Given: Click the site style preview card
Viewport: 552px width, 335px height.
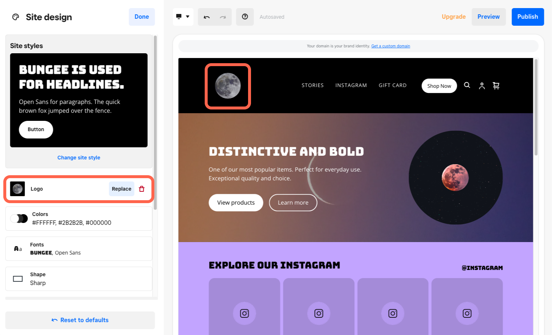Looking at the screenshot, I should pos(79,100).
